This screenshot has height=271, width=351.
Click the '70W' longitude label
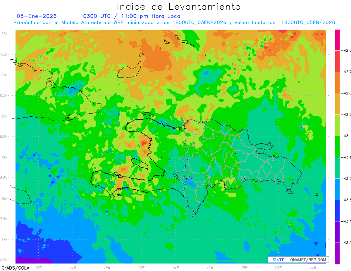click(244, 267)
